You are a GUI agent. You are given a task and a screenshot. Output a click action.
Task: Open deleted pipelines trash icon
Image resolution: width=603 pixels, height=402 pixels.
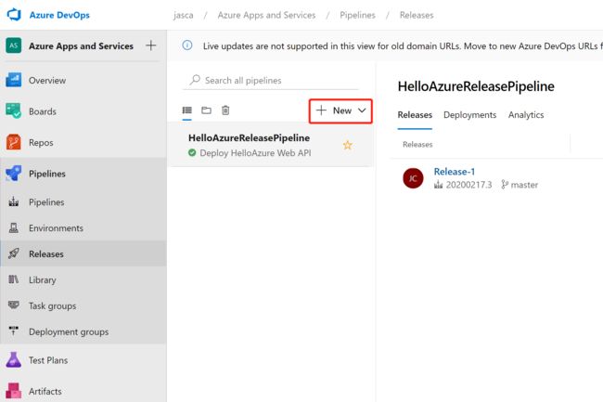coord(225,110)
